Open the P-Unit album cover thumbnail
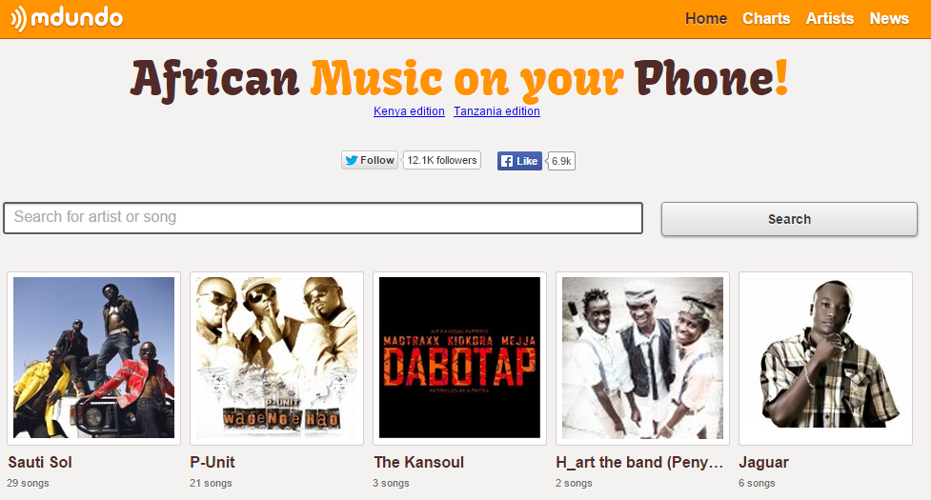931x500 pixels. tap(276, 358)
